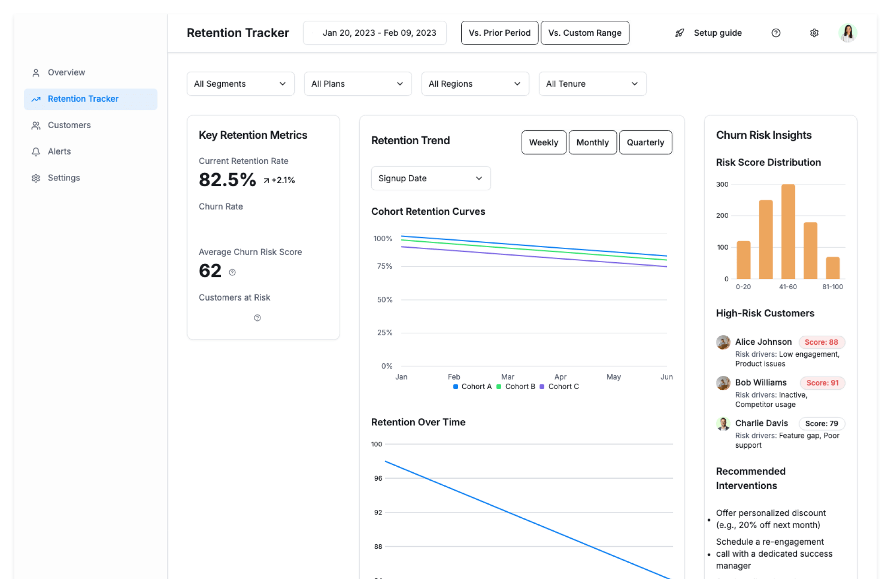The height and width of the screenshot is (579, 891).
Task: Toggle Quarterly trend view
Action: click(x=645, y=142)
